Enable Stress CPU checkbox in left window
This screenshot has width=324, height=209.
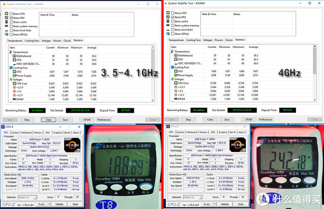[x=11, y=14]
